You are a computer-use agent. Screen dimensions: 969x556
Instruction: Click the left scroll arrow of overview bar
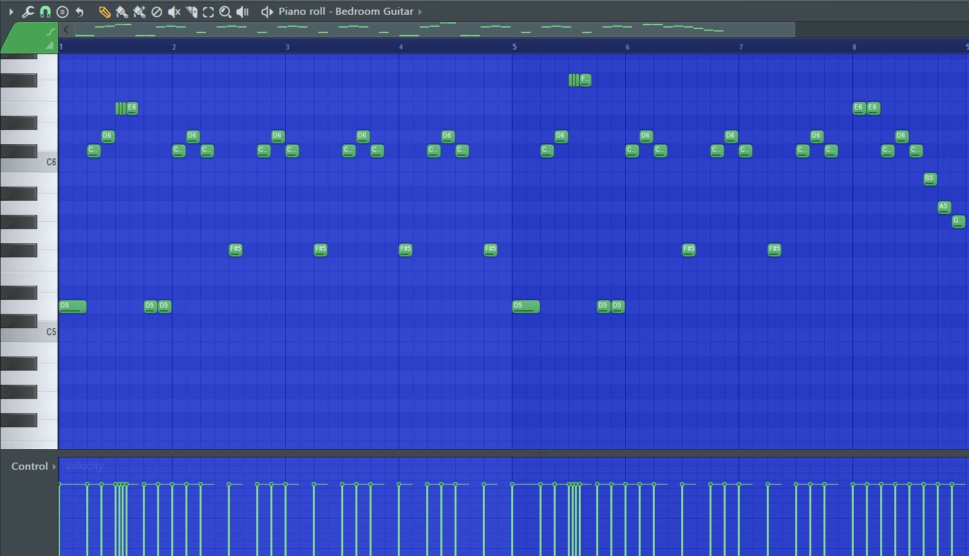pyautogui.click(x=66, y=30)
